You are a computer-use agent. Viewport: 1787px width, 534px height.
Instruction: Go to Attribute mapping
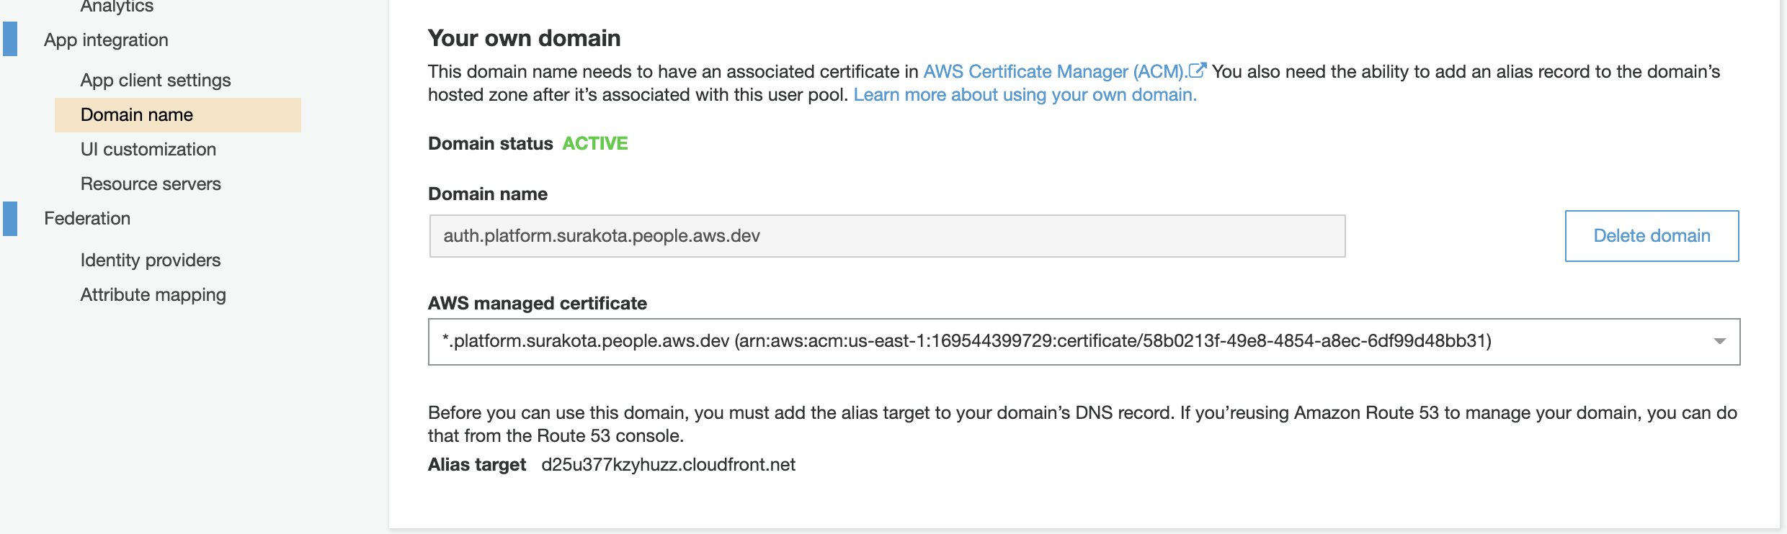coord(153,295)
